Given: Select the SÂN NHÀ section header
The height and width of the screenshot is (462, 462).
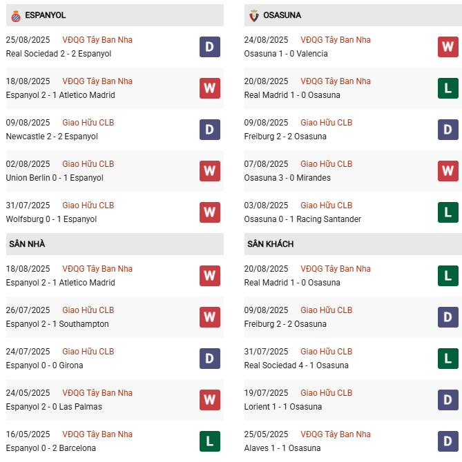Looking at the screenshot, I should click(27, 244).
